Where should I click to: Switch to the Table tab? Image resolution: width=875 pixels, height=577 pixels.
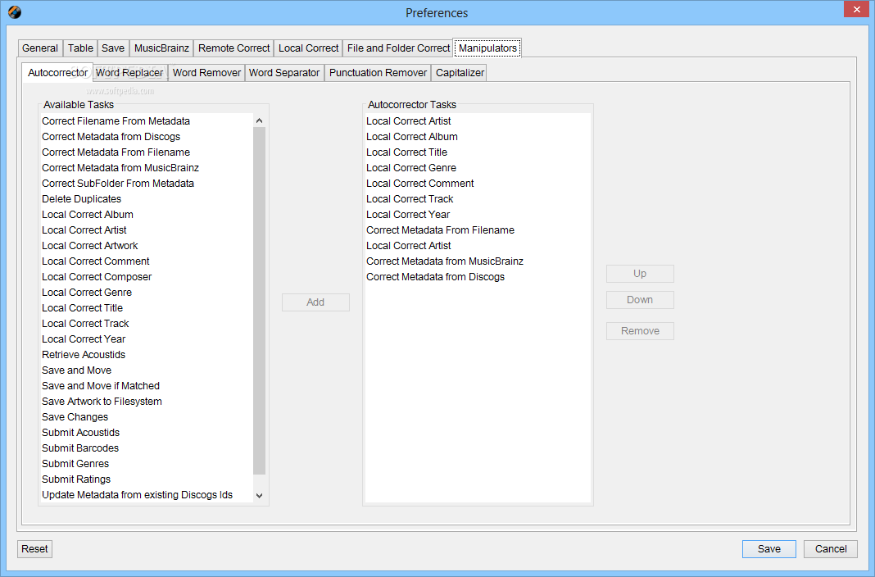tap(80, 48)
